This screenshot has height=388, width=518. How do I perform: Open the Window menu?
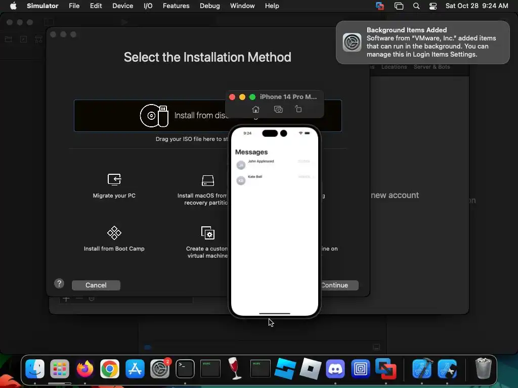(242, 6)
